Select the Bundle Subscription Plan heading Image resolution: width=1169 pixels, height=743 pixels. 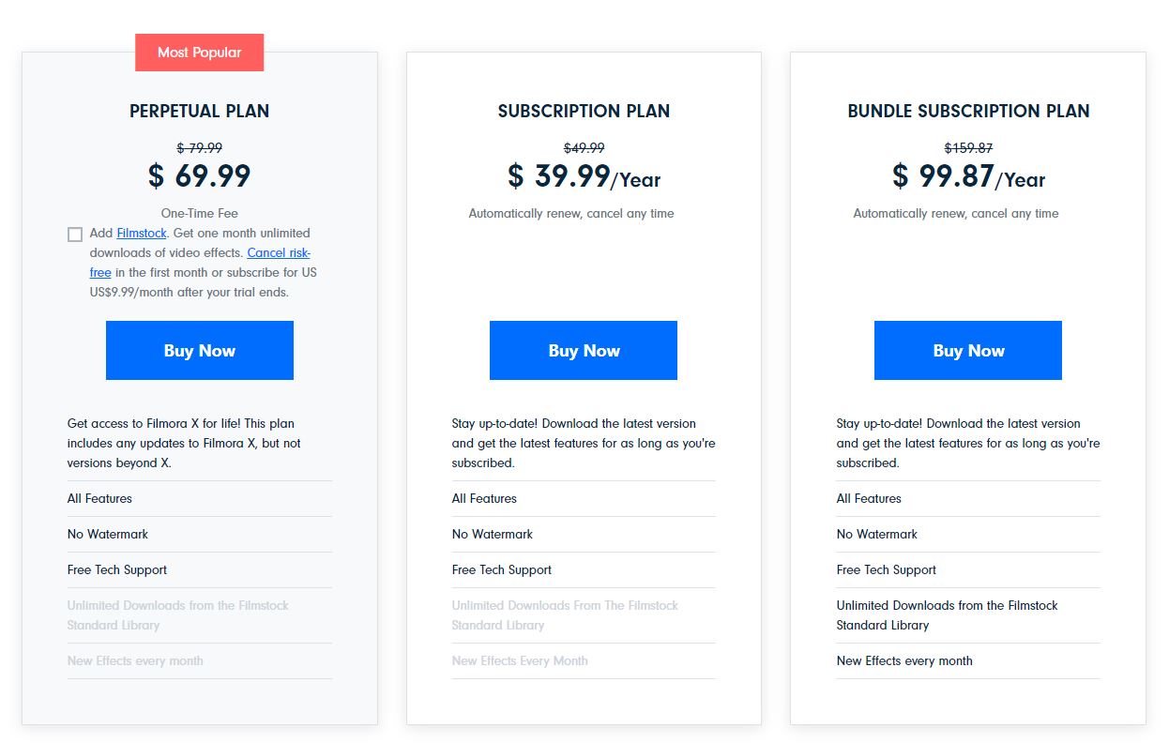point(968,111)
